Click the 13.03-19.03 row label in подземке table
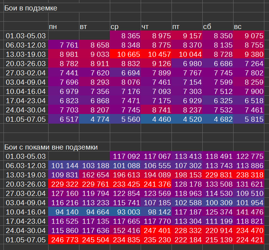269x250 pixels. point(26,54)
